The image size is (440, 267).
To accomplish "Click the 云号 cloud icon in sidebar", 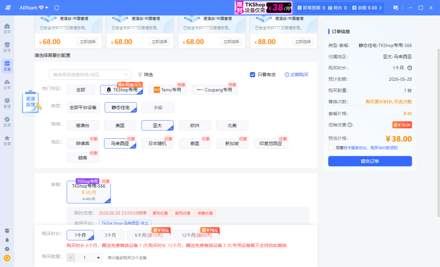I will point(7,84).
